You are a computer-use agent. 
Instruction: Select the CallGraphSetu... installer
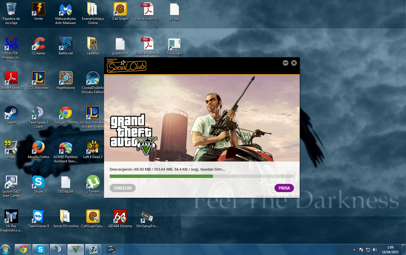pyautogui.click(x=93, y=219)
